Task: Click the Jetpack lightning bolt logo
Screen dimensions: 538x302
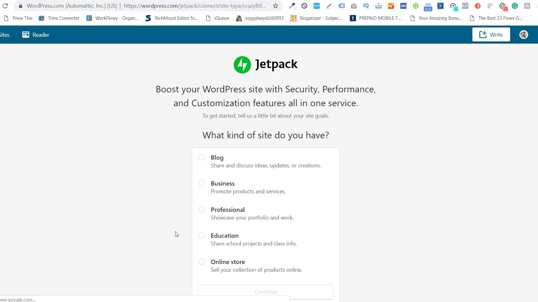Action: [242, 65]
